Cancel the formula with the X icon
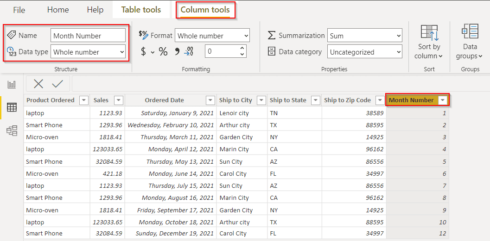The width and height of the screenshot is (490, 241). (38, 84)
